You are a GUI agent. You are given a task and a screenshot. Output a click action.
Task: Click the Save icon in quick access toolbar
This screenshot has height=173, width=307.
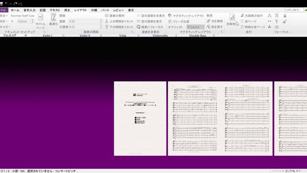click(x=1, y=3)
